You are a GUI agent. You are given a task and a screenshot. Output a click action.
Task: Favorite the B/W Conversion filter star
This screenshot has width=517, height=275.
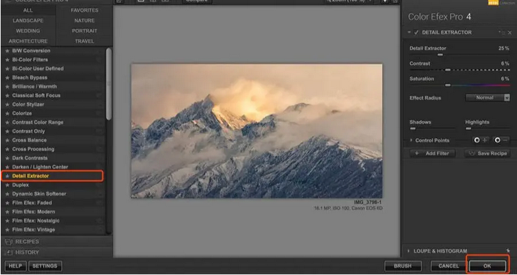(x=7, y=51)
